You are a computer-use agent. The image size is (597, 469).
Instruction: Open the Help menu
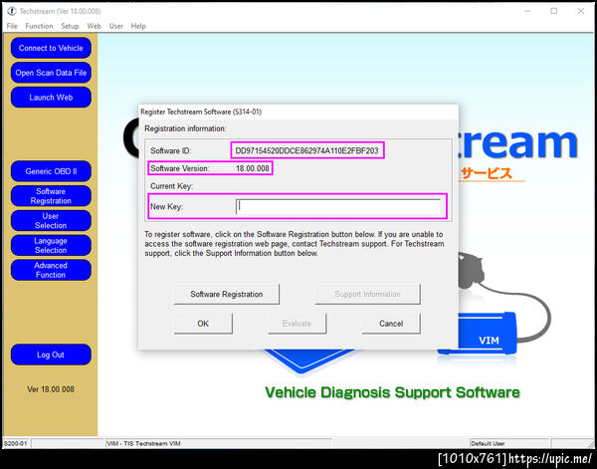(138, 26)
